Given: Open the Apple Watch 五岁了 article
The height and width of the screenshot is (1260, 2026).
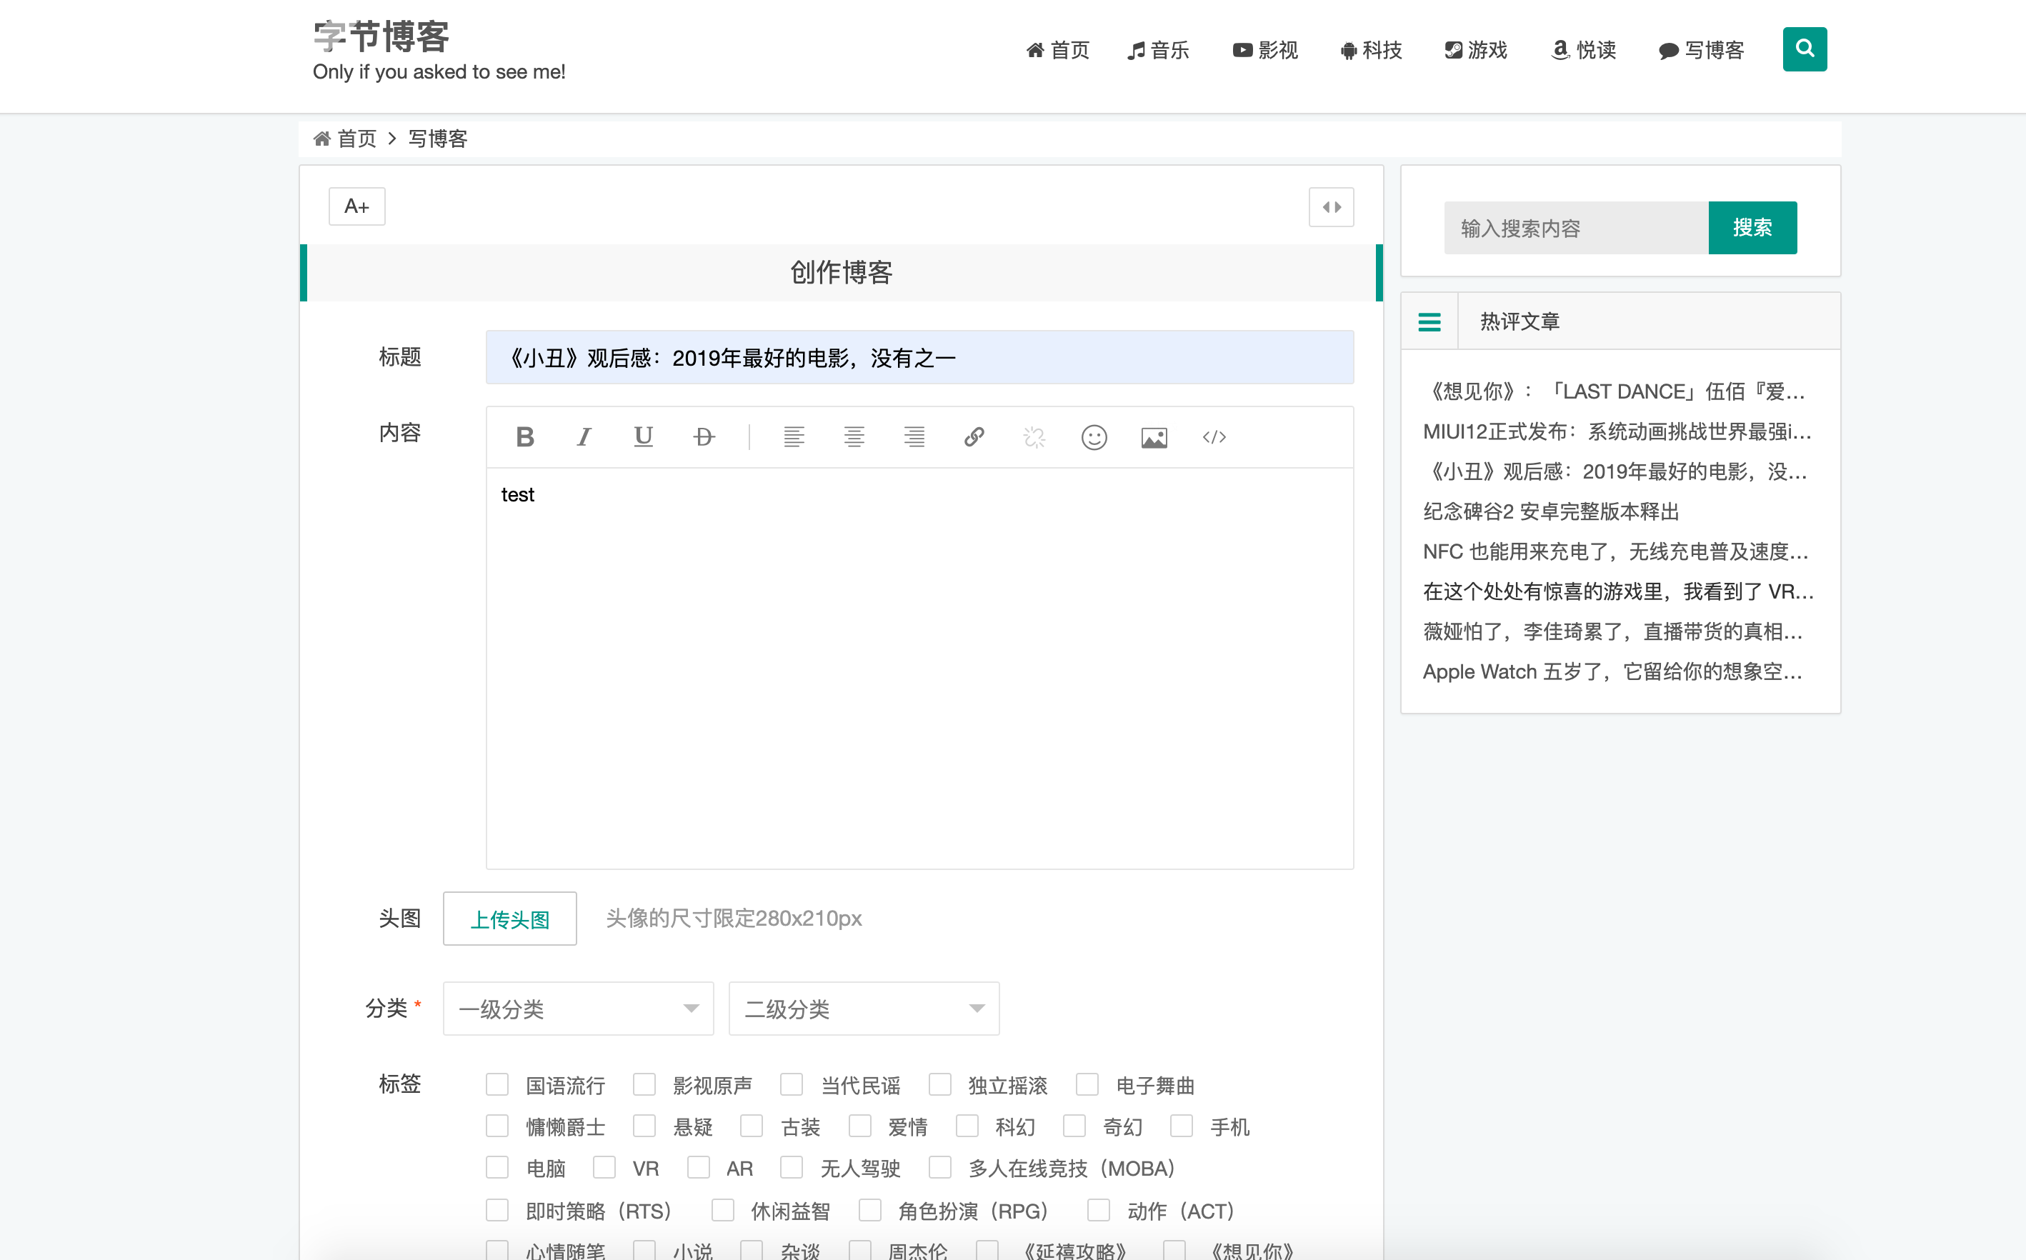Looking at the screenshot, I should (x=1614, y=671).
